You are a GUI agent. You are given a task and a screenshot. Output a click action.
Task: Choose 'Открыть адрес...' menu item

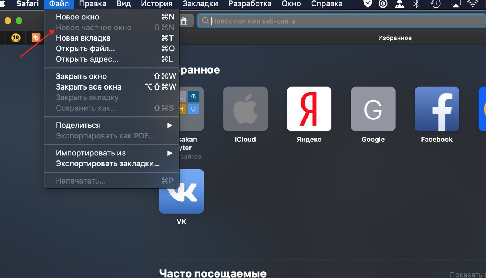112,60
